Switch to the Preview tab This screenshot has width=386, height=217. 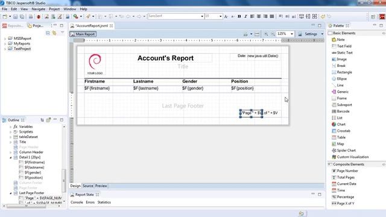101,186
